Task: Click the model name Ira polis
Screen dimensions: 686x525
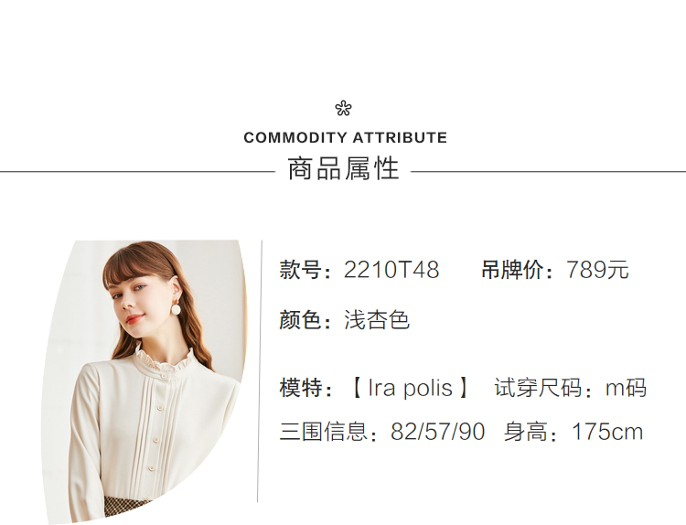Action: coord(410,388)
